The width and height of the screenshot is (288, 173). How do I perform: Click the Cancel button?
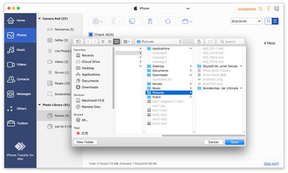click(213, 142)
